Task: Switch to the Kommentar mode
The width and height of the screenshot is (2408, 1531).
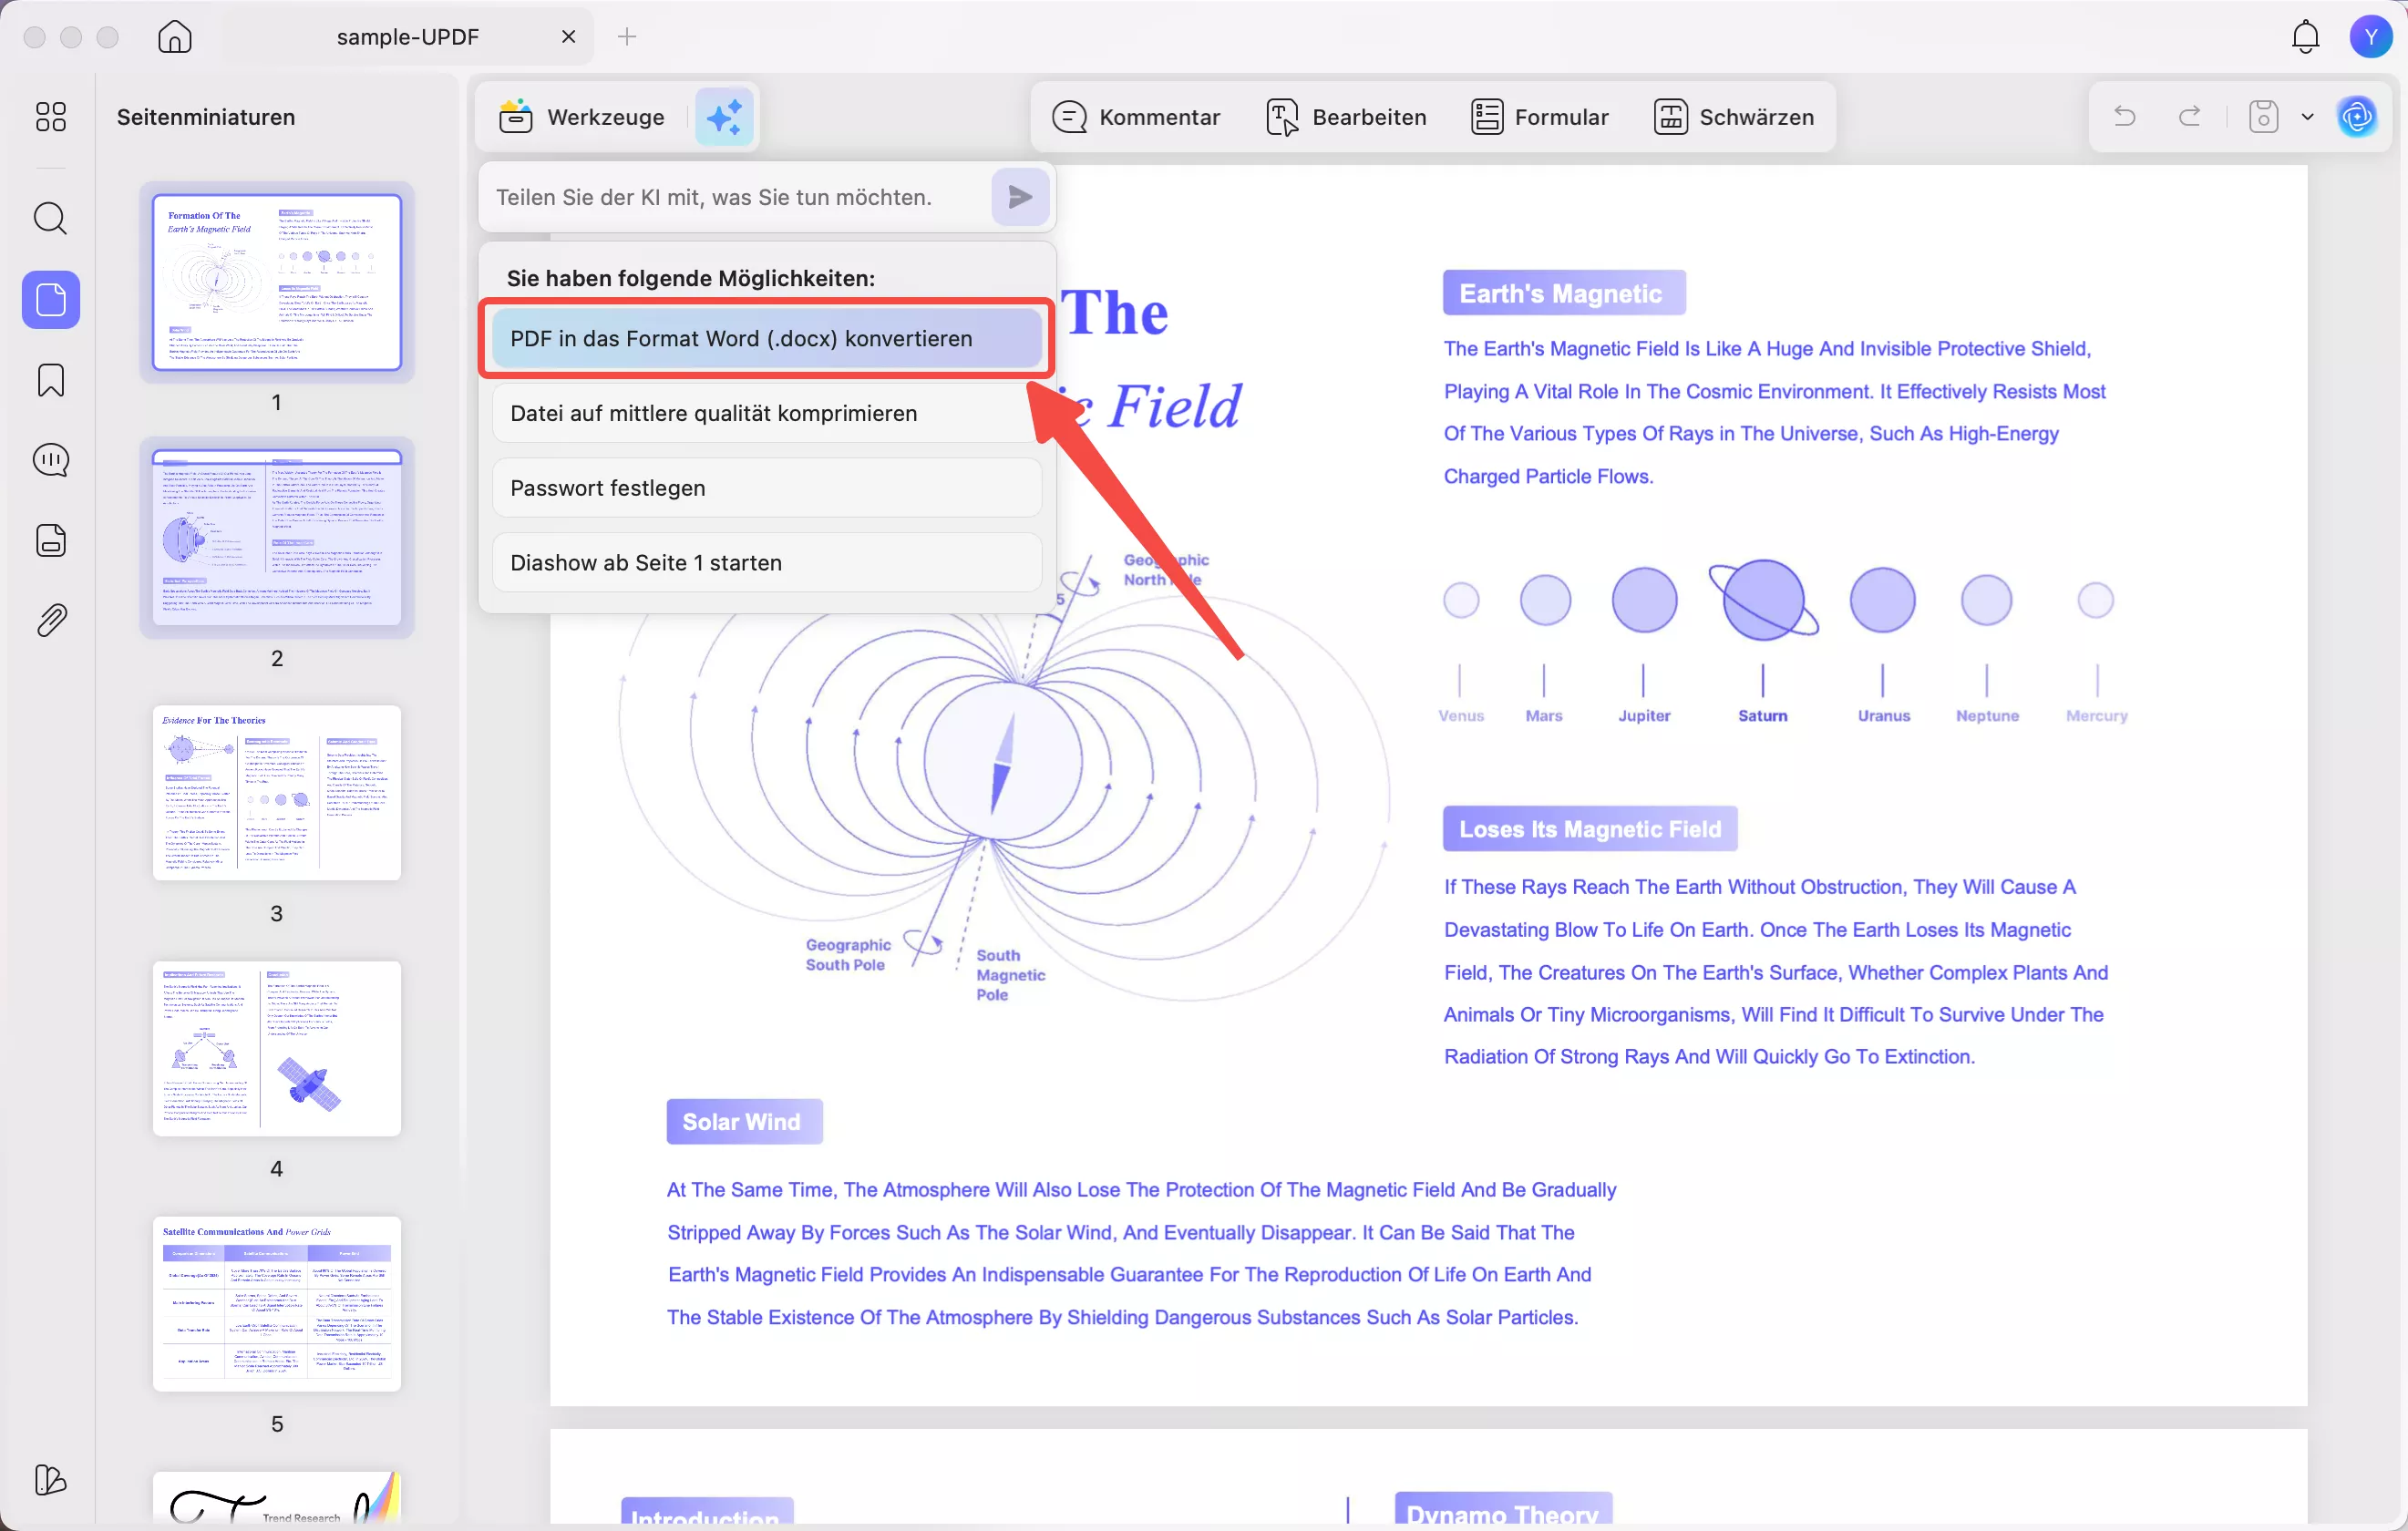Action: click(x=1136, y=117)
